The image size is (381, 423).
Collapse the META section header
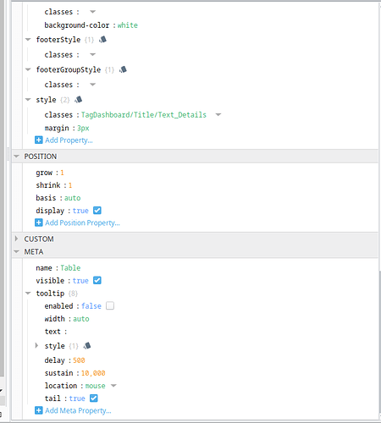pyautogui.click(x=16, y=251)
